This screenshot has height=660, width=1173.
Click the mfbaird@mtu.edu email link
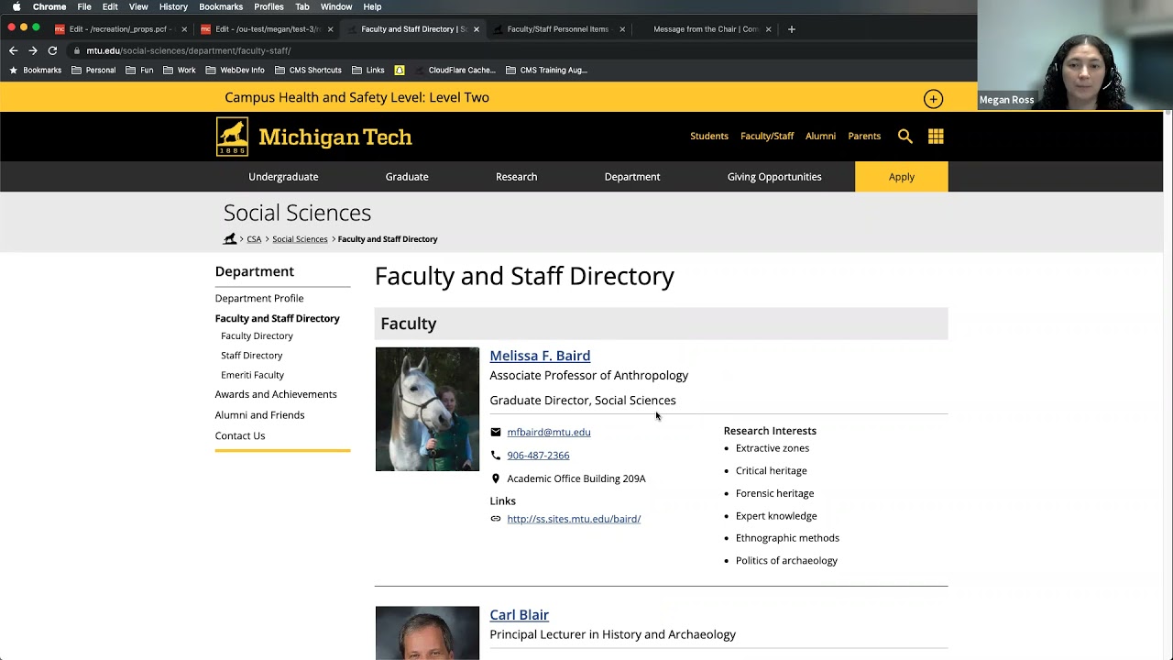549,433
